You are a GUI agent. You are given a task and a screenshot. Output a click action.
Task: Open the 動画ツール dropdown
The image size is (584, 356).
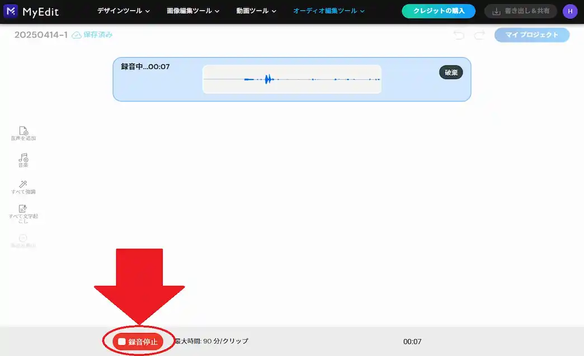point(255,10)
